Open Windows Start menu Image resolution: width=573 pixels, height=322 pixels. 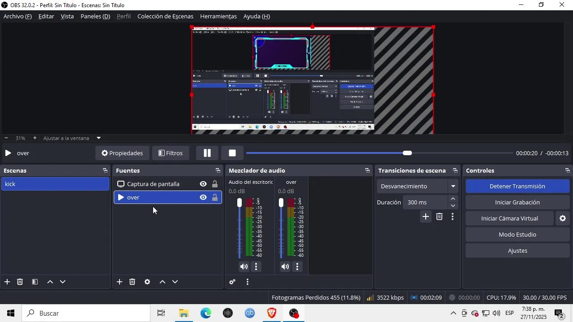pyautogui.click(x=11, y=313)
